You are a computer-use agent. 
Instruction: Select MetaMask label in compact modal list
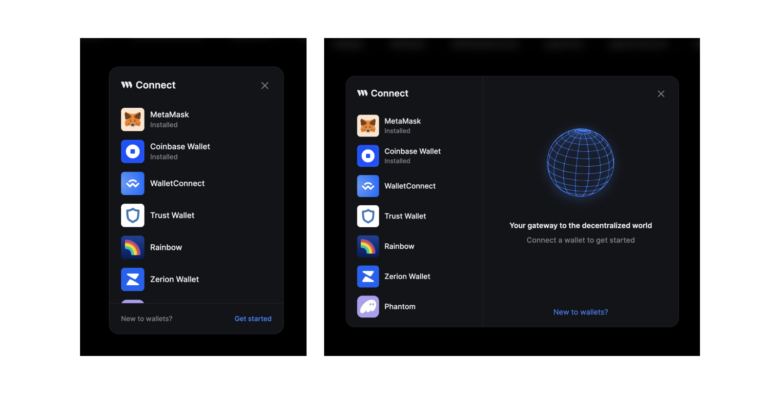[x=169, y=115]
